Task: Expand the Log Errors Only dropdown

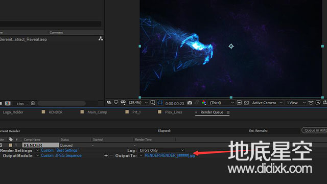Action: pyautogui.click(x=161, y=150)
